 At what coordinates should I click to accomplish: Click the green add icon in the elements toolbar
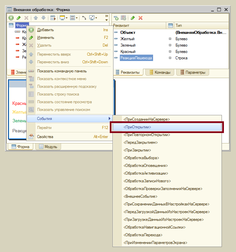(x=11, y=18)
